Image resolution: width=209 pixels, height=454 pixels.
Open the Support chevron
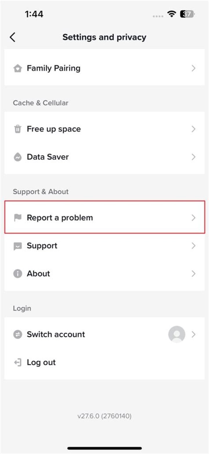[194, 246]
